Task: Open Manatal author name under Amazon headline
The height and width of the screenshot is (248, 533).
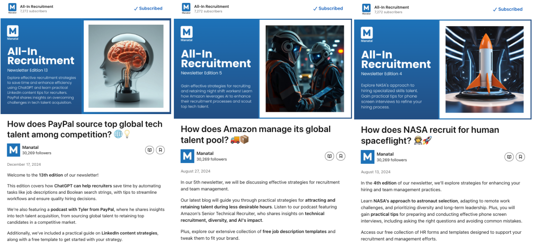Action: point(205,153)
